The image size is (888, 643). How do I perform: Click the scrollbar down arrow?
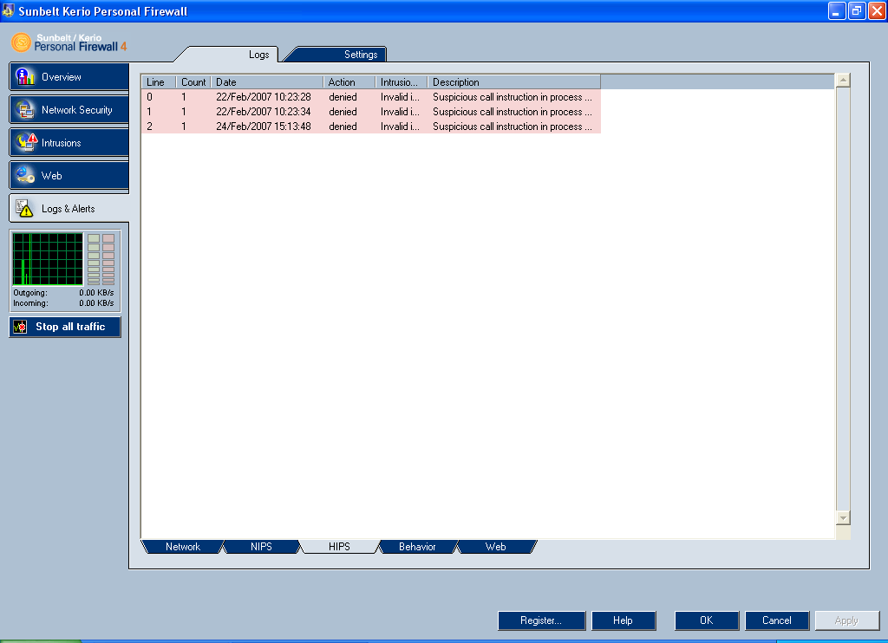click(x=842, y=517)
